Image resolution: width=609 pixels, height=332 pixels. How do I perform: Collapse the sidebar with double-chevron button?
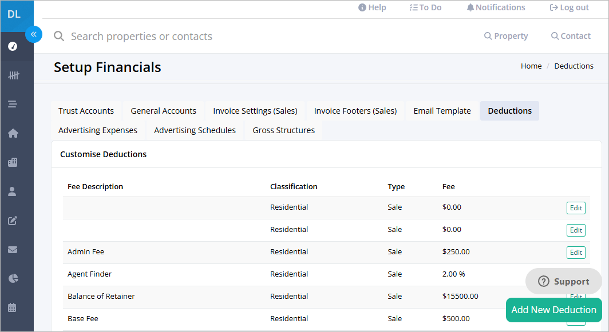[34, 34]
